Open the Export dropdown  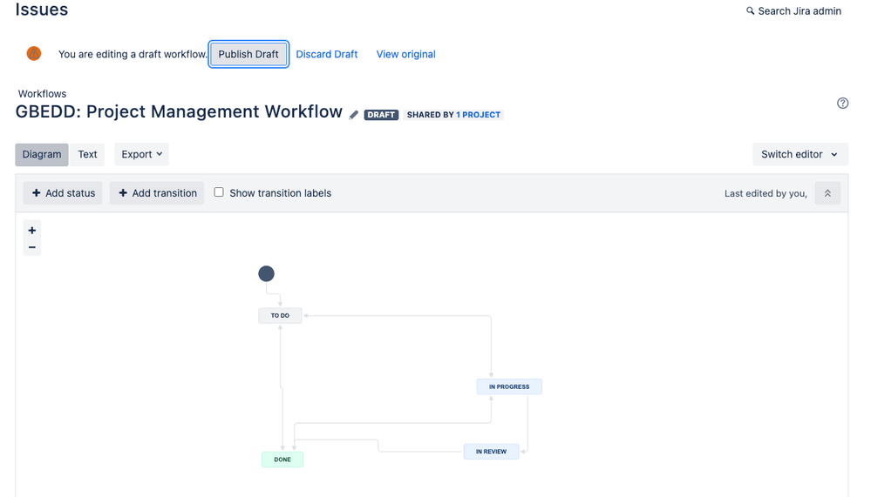tap(141, 154)
